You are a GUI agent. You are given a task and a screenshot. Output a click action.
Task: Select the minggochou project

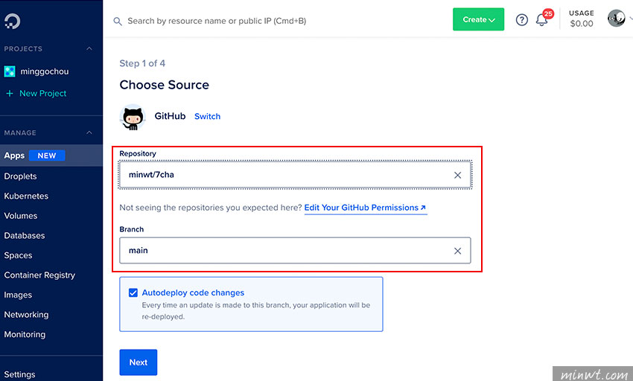[x=45, y=71]
